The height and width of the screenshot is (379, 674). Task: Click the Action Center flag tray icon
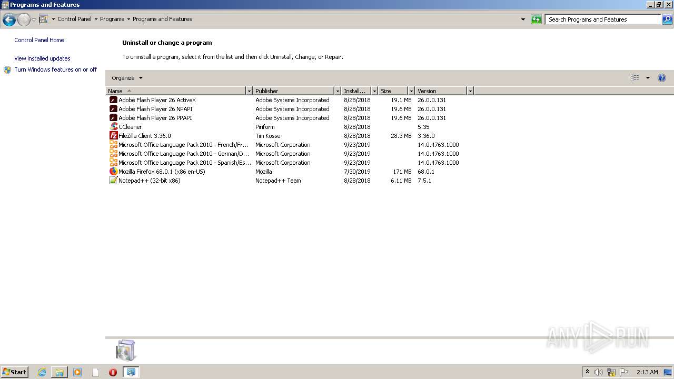click(x=624, y=372)
